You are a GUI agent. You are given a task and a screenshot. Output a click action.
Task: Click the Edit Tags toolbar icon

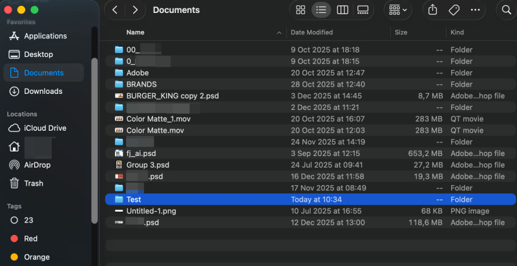point(454,10)
